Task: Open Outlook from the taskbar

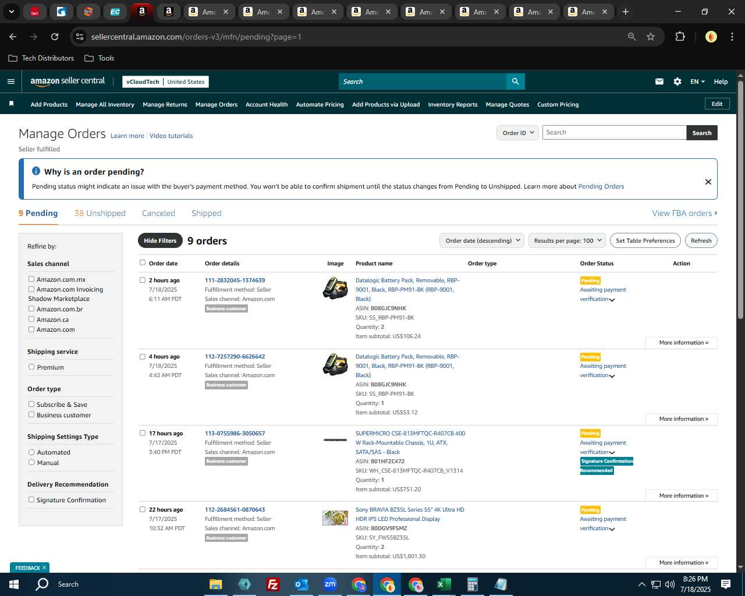Action: point(301,584)
